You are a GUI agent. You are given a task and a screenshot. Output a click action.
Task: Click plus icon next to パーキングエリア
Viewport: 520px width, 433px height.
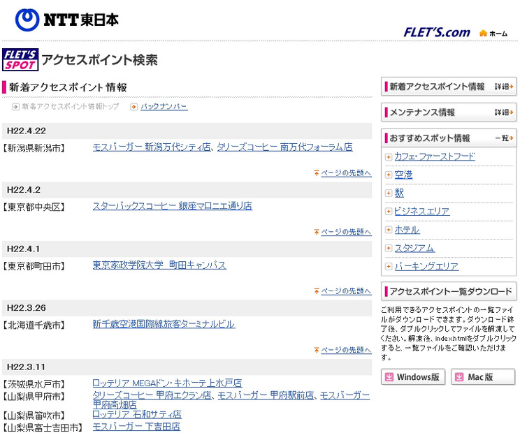[x=389, y=266]
